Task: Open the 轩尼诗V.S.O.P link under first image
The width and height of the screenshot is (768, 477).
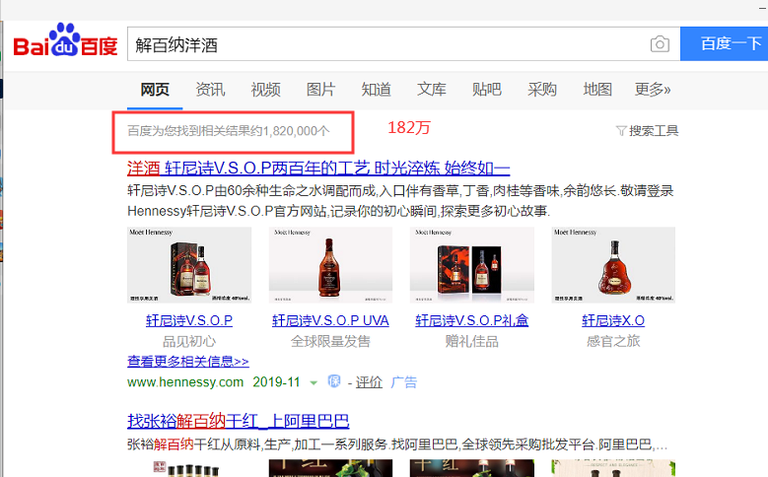Action: tap(189, 320)
